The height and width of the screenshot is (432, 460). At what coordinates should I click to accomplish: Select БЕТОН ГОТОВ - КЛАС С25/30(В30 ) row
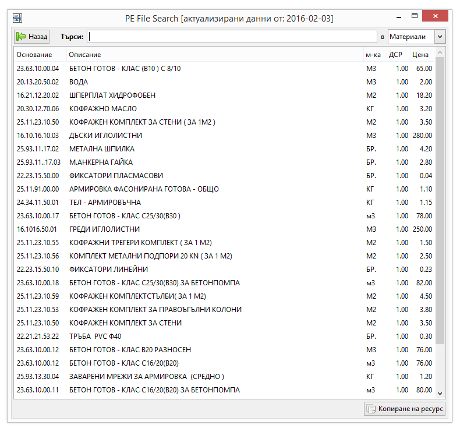(x=224, y=216)
